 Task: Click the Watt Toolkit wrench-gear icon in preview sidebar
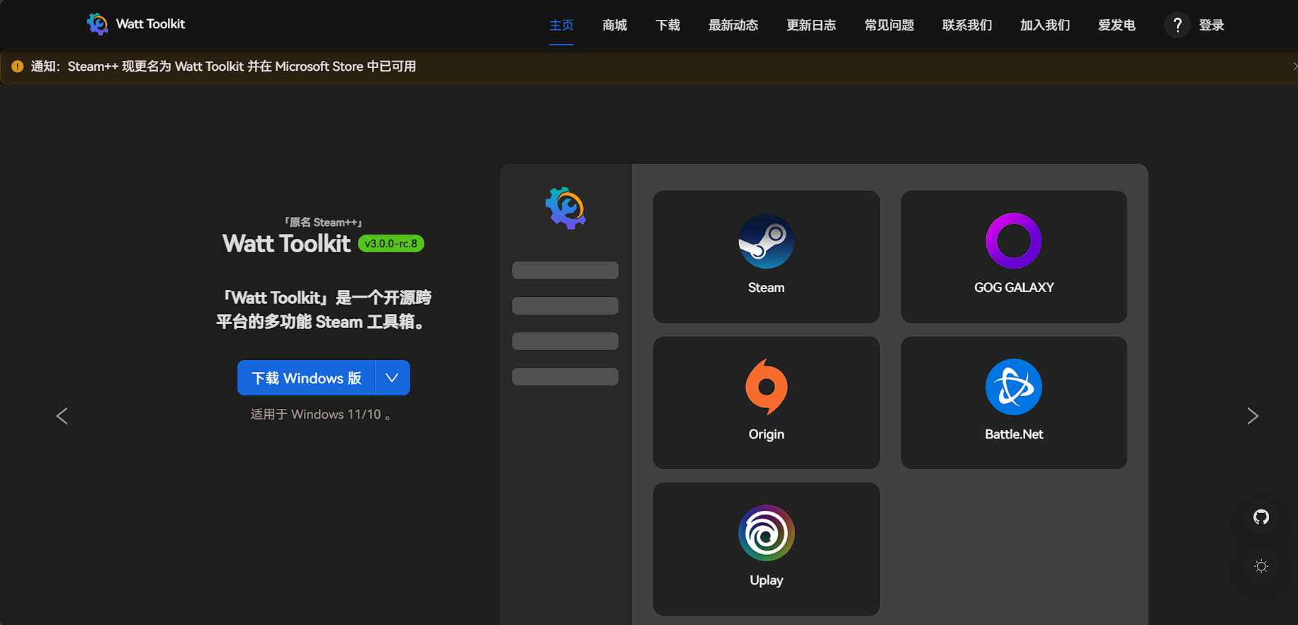pos(565,208)
